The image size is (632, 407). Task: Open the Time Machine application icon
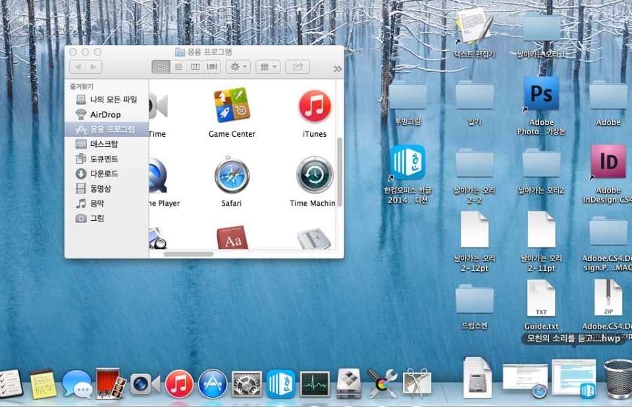click(x=314, y=175)
